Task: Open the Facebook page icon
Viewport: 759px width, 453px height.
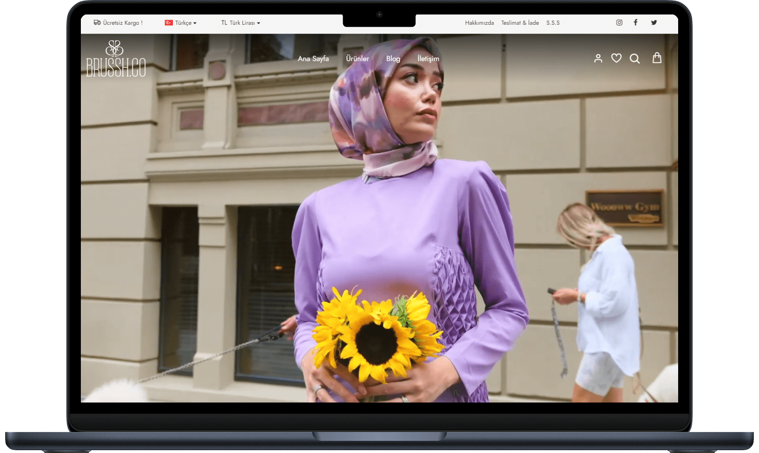Action: coord(636,22)
